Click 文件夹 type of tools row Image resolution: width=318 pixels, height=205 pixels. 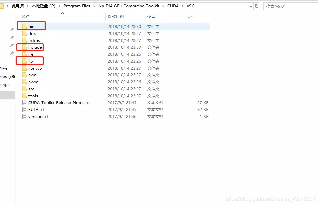(x=153, y=96)
